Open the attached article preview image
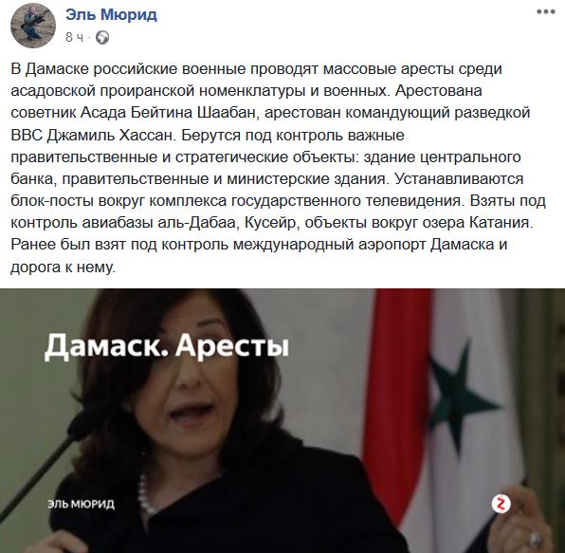 282,421
